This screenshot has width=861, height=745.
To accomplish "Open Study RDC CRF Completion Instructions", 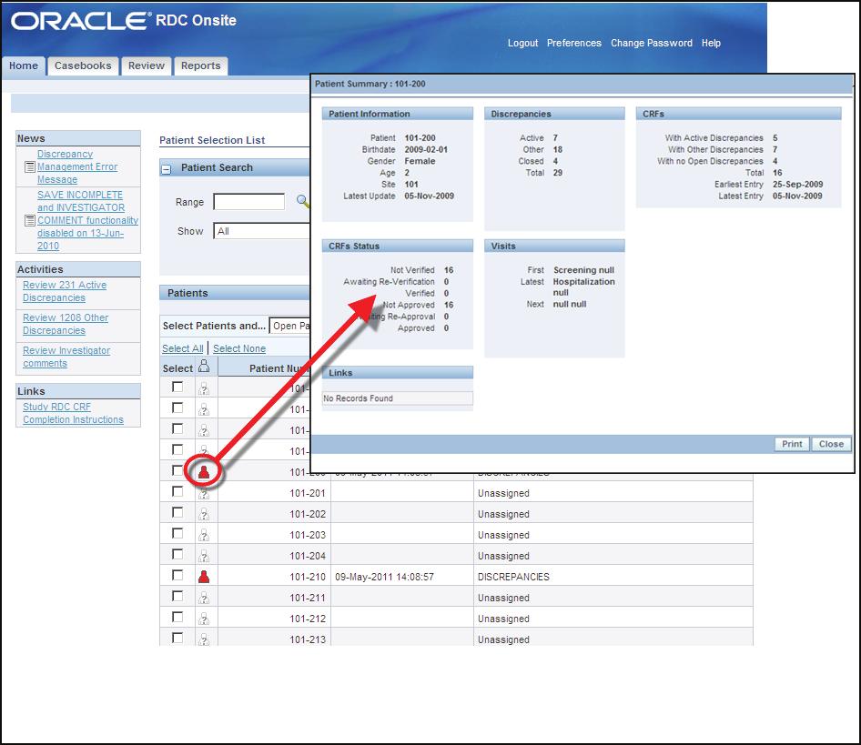I will pyautogui.click(x=73, y=413).
